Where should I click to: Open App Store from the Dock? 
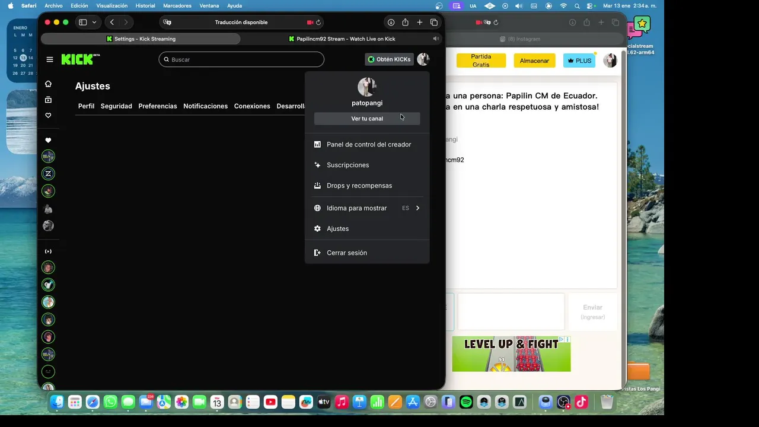pos(413,402)
